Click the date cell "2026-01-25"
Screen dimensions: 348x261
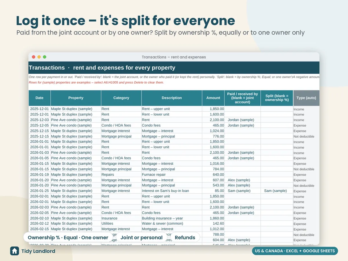(x=40, y=191)
